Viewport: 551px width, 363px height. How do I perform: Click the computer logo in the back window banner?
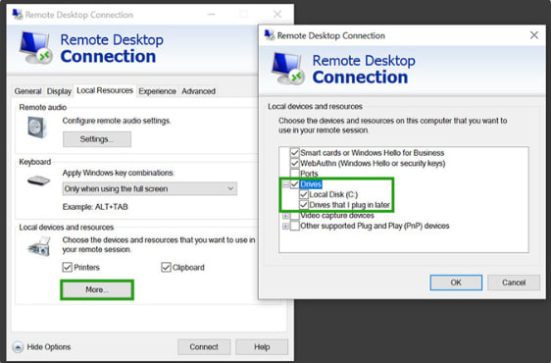coord(36,47)
